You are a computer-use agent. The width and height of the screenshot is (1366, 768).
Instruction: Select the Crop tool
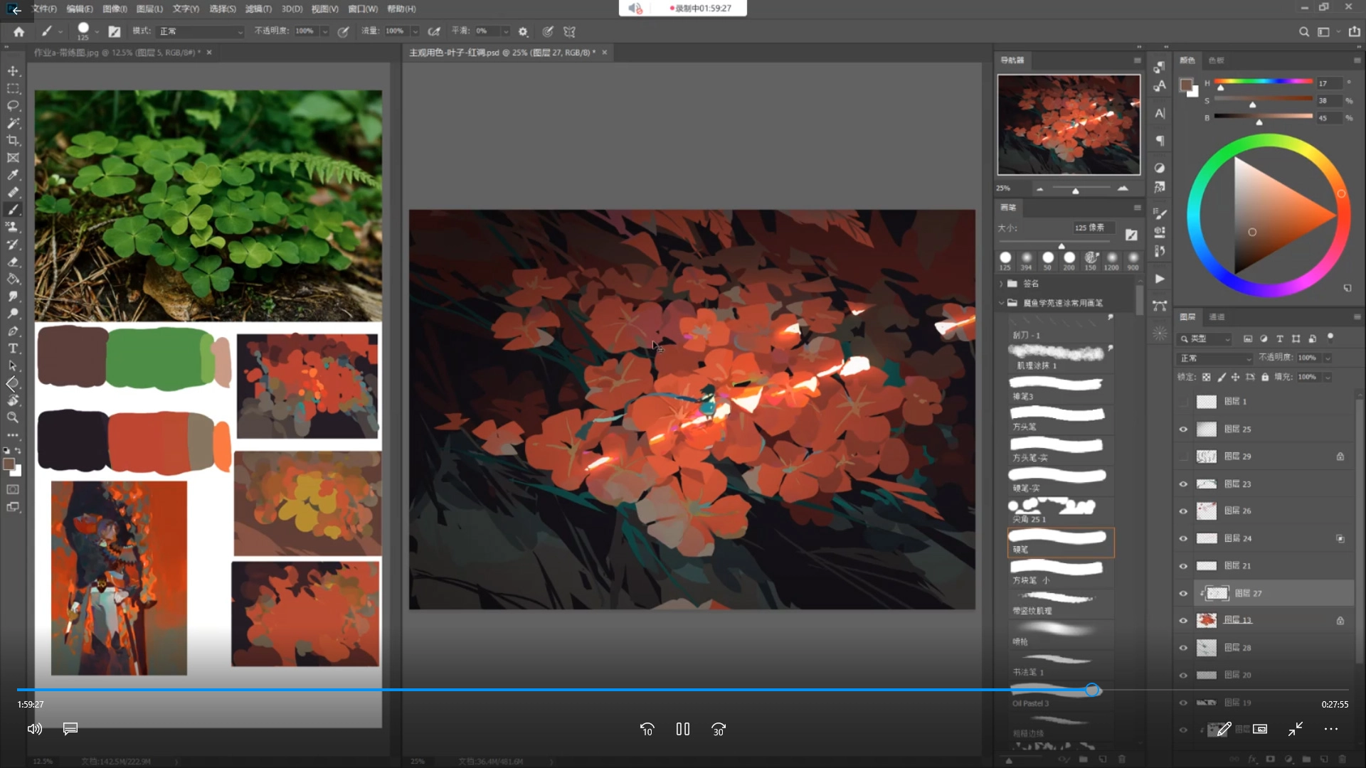tap(13, 141)
